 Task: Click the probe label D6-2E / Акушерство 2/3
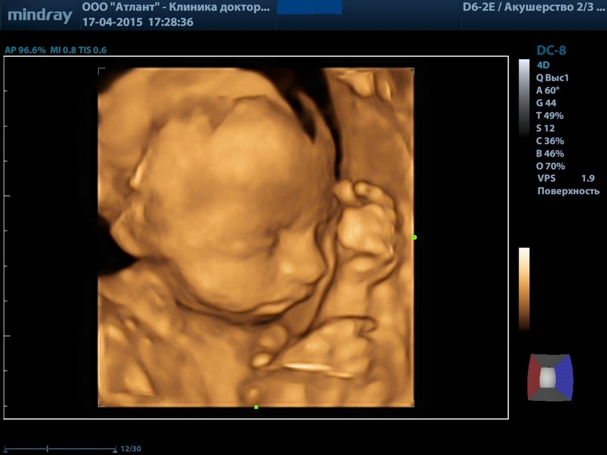(533, 7)
